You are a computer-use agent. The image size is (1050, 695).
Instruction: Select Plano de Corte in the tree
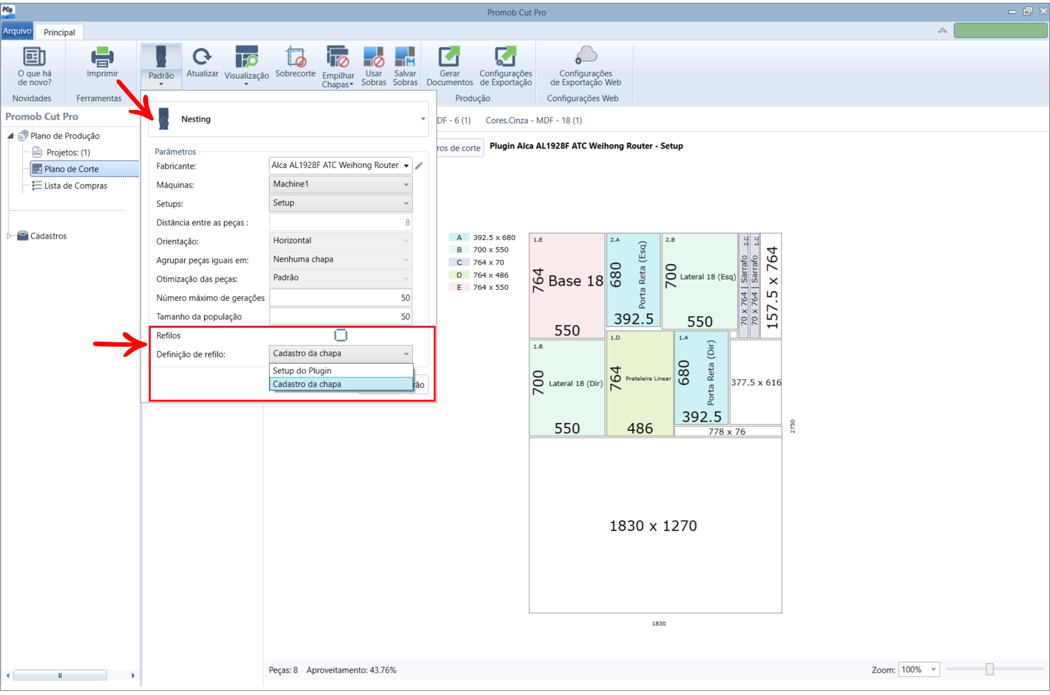click(71, 169)
